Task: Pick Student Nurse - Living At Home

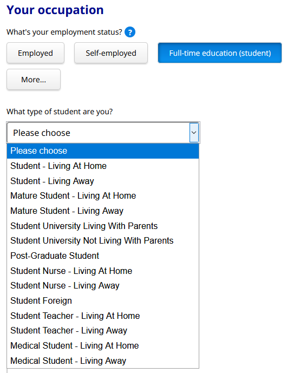Action: pos(103,271)
